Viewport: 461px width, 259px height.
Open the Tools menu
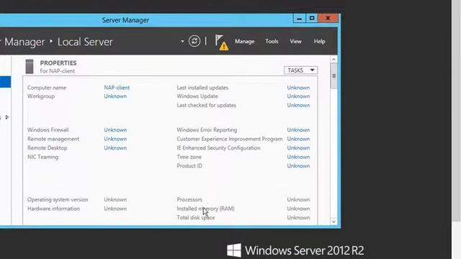point(272,42)
